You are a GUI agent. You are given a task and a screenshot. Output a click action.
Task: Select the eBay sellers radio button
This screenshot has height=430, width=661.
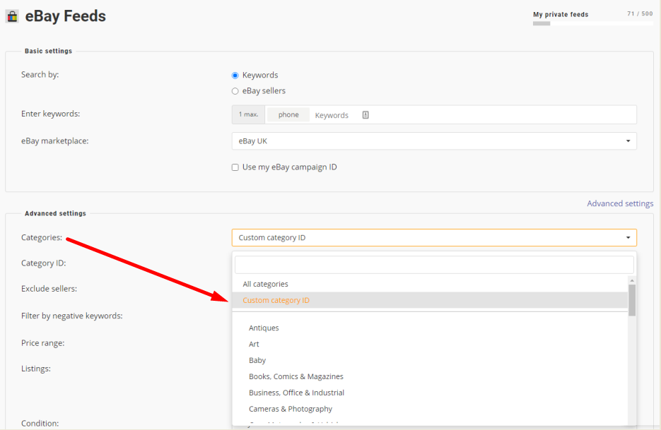coord(235,91)
